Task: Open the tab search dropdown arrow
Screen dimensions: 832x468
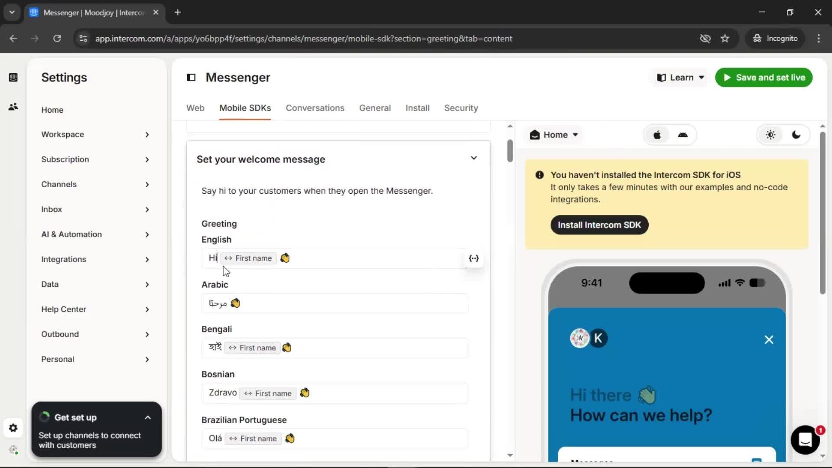Action: [x=12, y=13]
